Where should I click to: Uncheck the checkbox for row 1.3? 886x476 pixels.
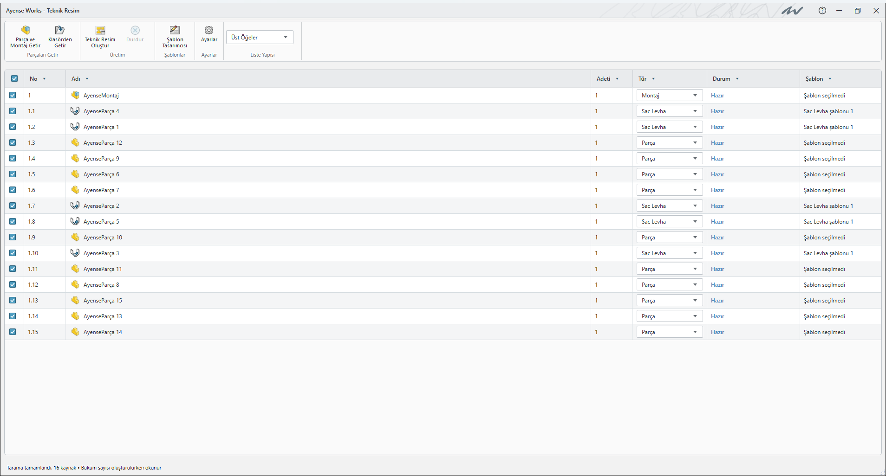(13, 142)
